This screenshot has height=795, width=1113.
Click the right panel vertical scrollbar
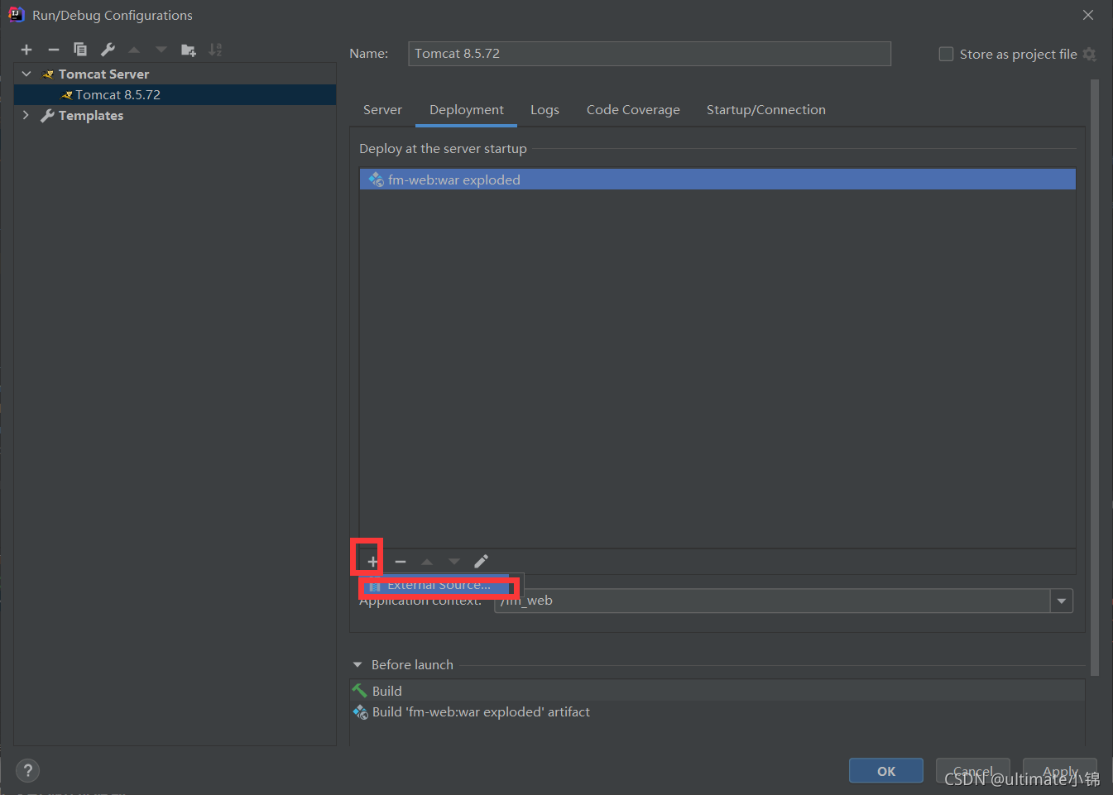tap(1095, 376)
